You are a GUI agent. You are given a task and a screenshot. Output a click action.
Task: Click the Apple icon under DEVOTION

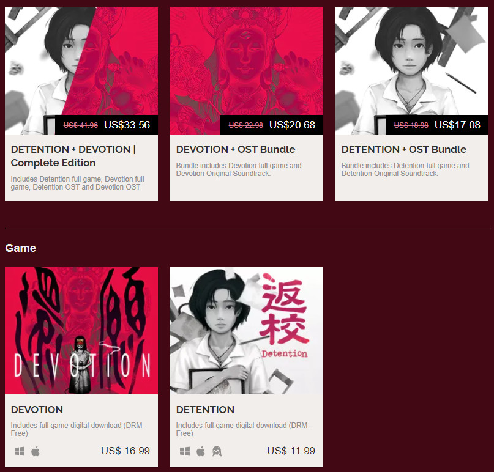(36, 451)
